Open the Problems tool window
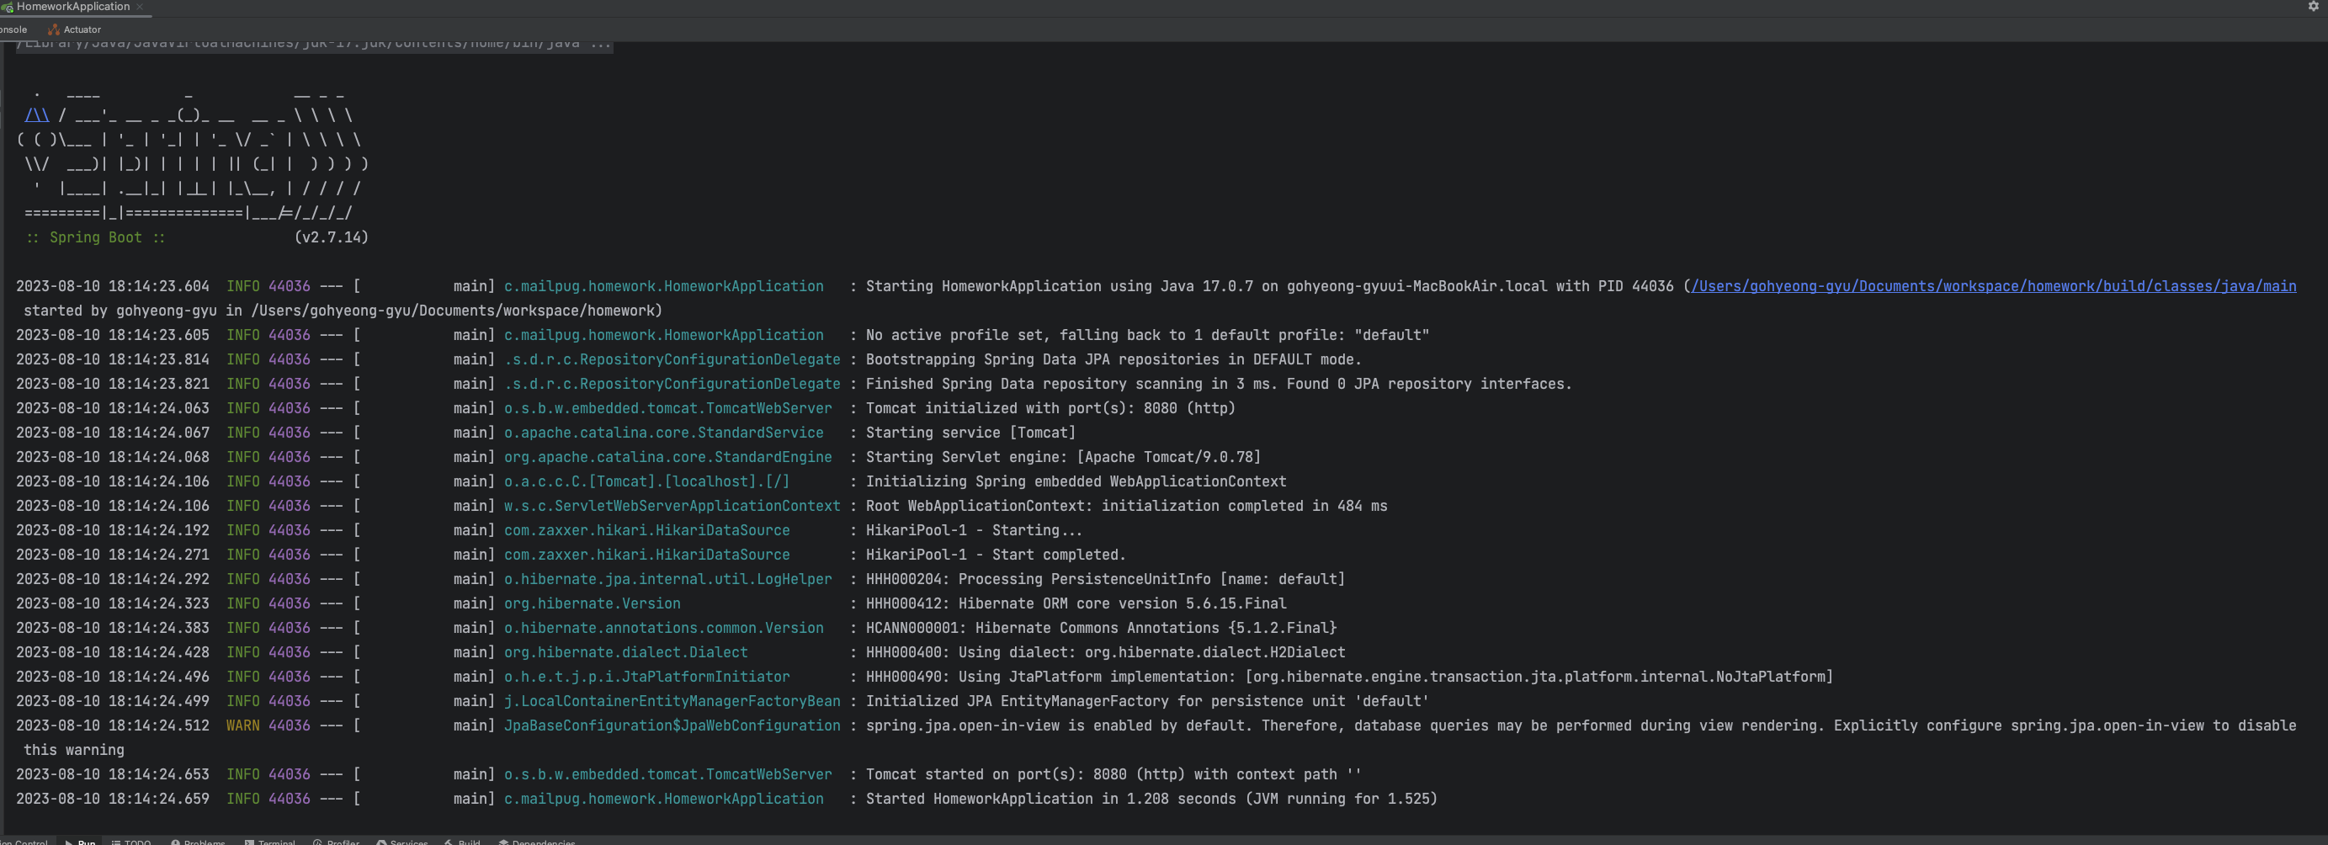 pyautogui.click(x=198, y=842)
